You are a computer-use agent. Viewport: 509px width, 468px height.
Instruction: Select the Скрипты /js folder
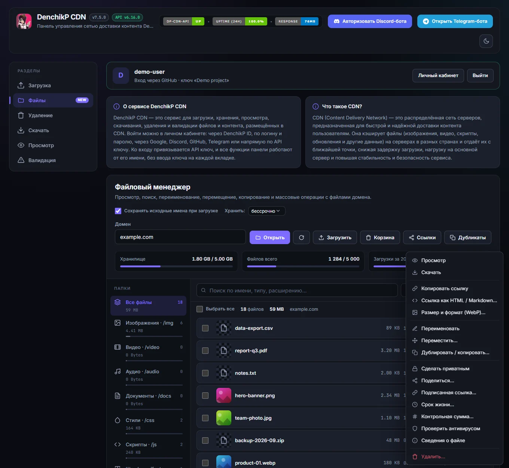pyautogui.click(x=149, y=448)
